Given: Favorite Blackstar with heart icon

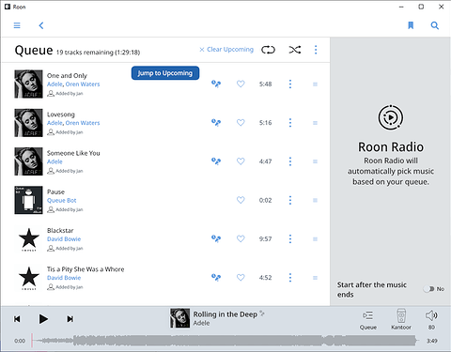Looking at the screenshot, I should [x=241, y=238].
